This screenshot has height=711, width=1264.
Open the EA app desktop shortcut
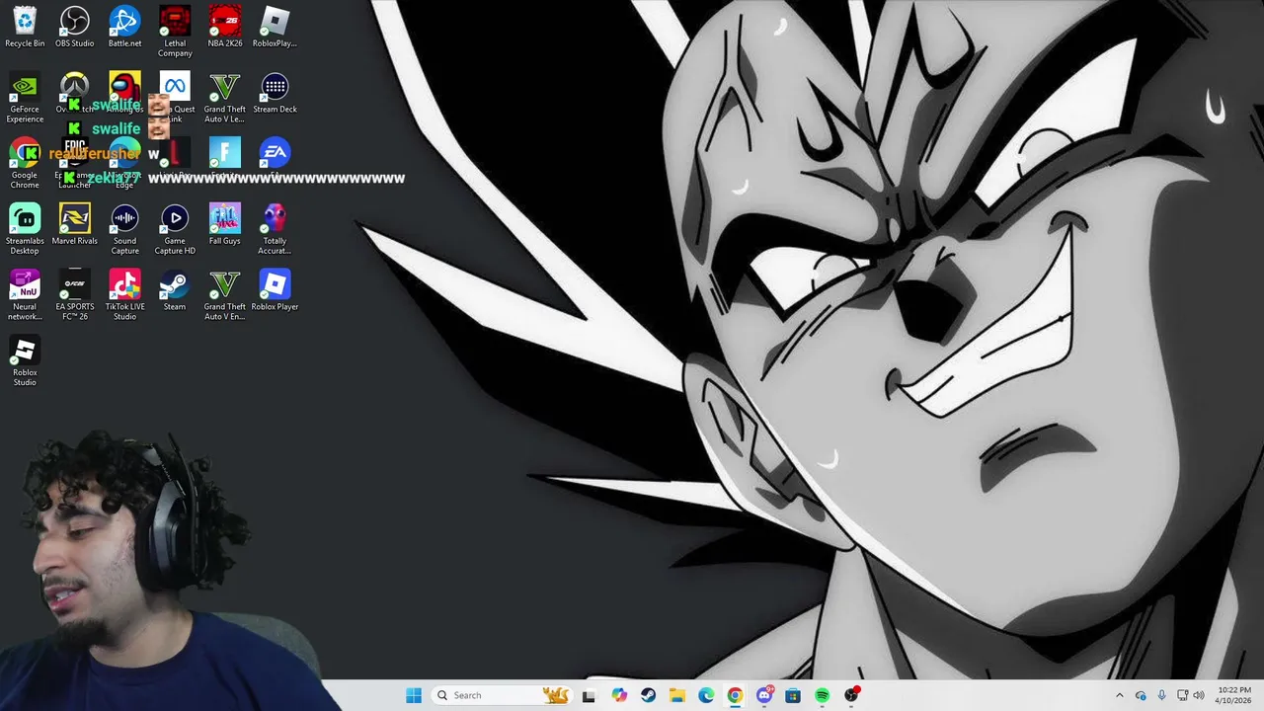(275, 158)
